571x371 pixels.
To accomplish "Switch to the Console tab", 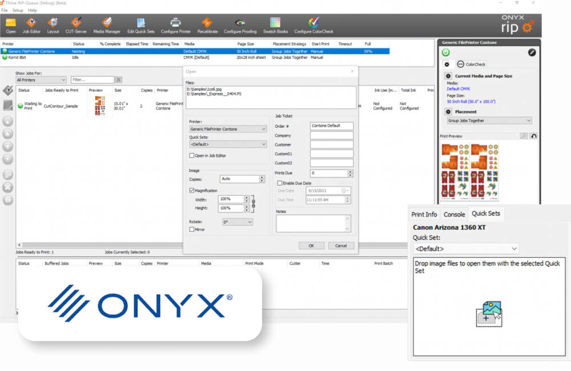I will [454, 215].
